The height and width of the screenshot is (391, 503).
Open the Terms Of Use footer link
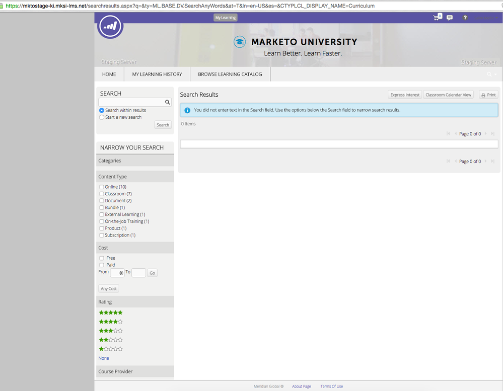(x=332, y=386)
